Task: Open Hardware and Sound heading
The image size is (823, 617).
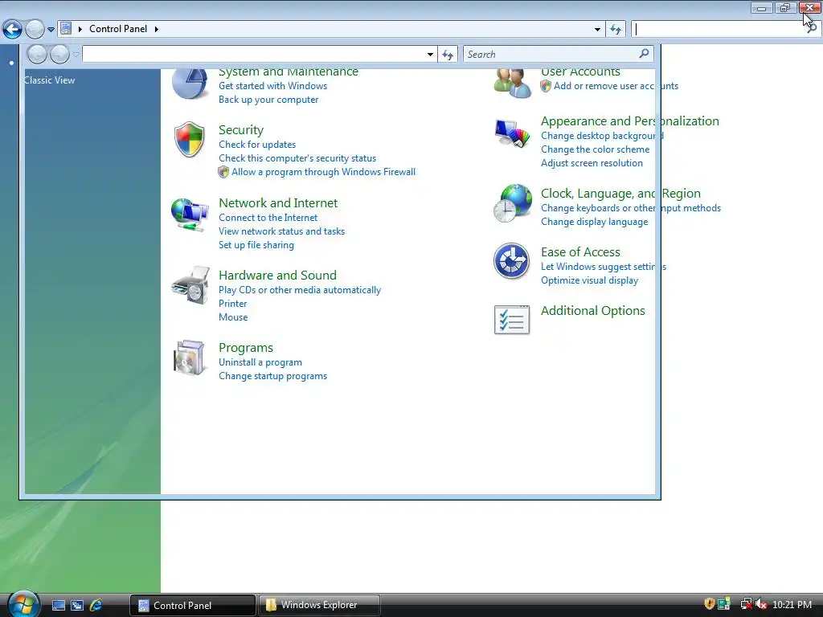Action: point(277,275)
